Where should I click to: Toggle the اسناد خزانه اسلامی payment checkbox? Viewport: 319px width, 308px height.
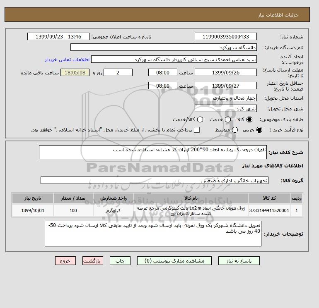click(197, 130)
